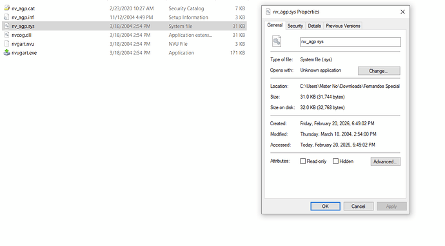
Task: Click the nvcog.dll file icon
Action: click(x=7, y=35)
